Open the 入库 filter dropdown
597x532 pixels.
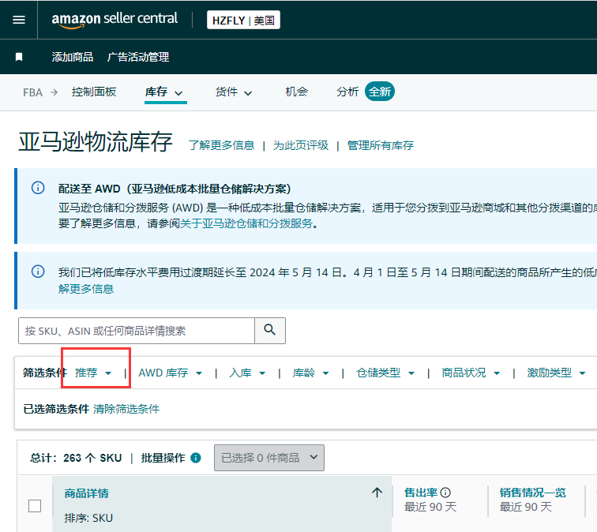(247, 373)
